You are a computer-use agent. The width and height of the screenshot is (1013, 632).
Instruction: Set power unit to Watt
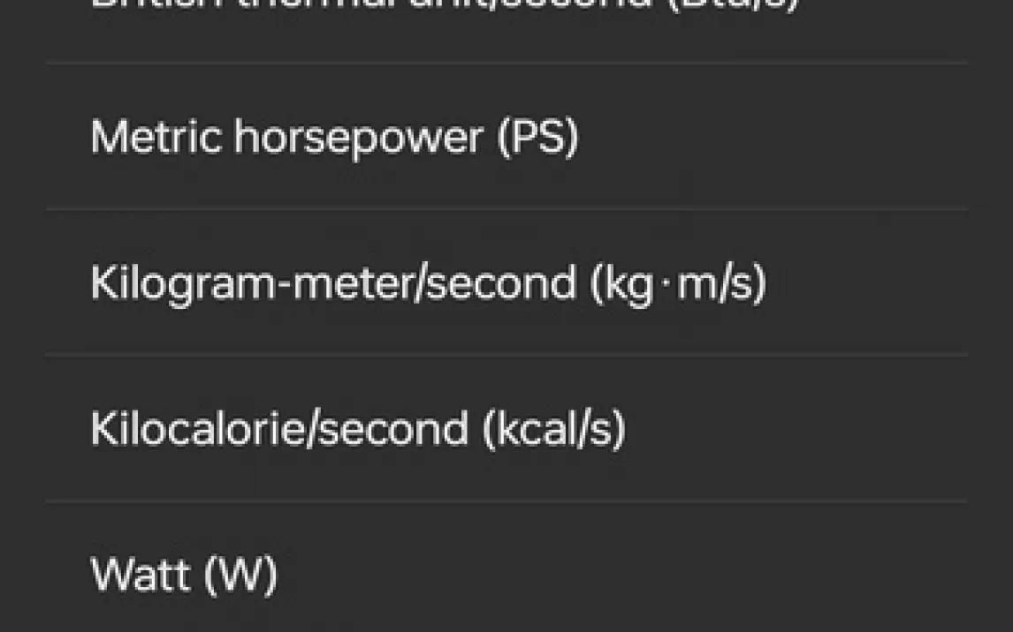184,575
